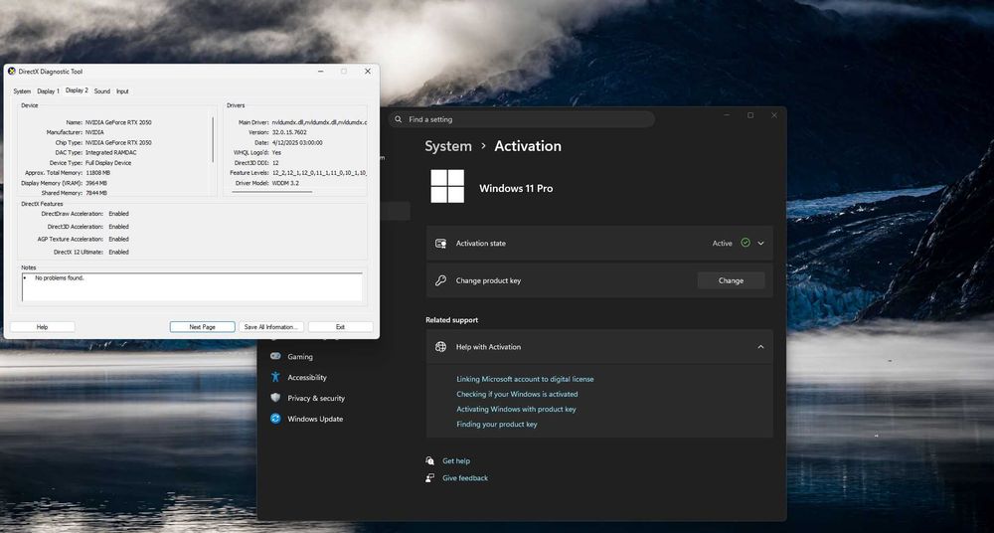Open Accessibility in Settings sidebar
Image resolution: width=994 pixels, height=533 pixels.
point(307,378)
